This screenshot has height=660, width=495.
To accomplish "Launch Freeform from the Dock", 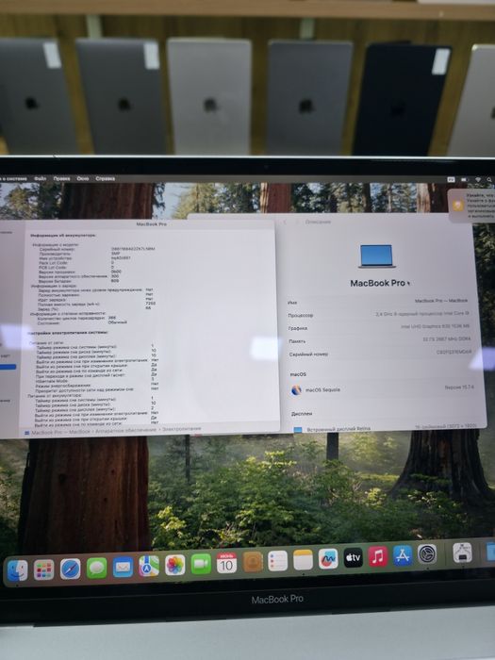I will 328,559.
